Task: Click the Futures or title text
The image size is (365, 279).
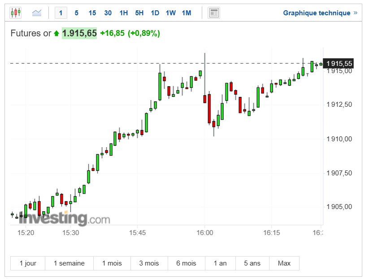Action: coord(31,33)
